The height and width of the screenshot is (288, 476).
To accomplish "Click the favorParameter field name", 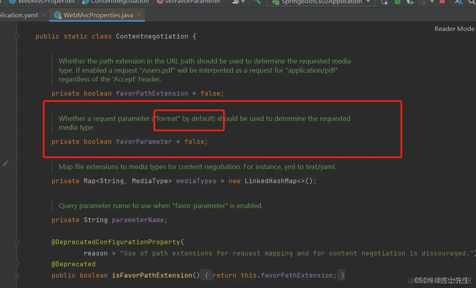I will tap(144, 141).
